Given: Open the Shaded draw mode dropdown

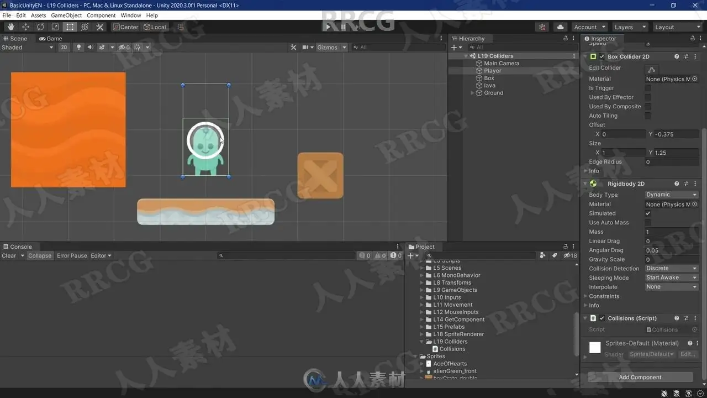Looking at the screenshot, I should (28, 48).
